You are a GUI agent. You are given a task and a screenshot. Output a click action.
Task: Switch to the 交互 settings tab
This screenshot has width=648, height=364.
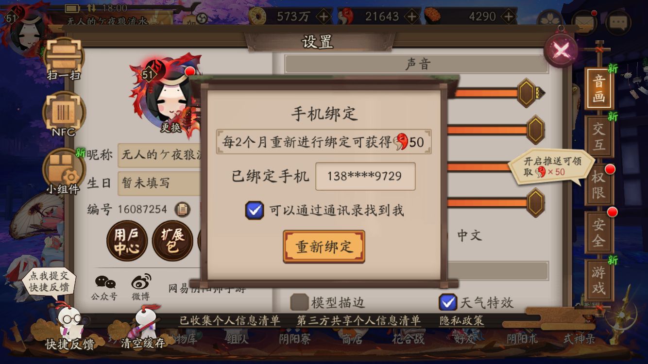tap(599, 136)
